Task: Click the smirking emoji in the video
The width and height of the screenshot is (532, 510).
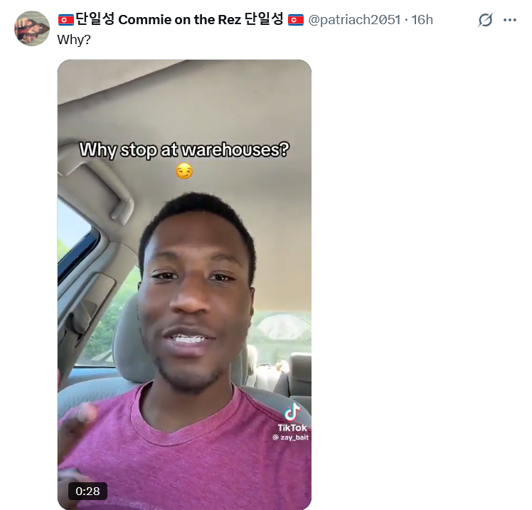Action: coord(184,171)
